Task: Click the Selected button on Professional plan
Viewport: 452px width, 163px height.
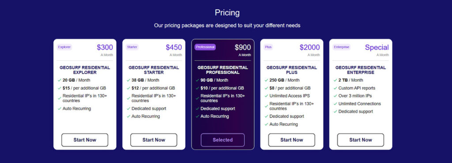Action: coord(222,140)
